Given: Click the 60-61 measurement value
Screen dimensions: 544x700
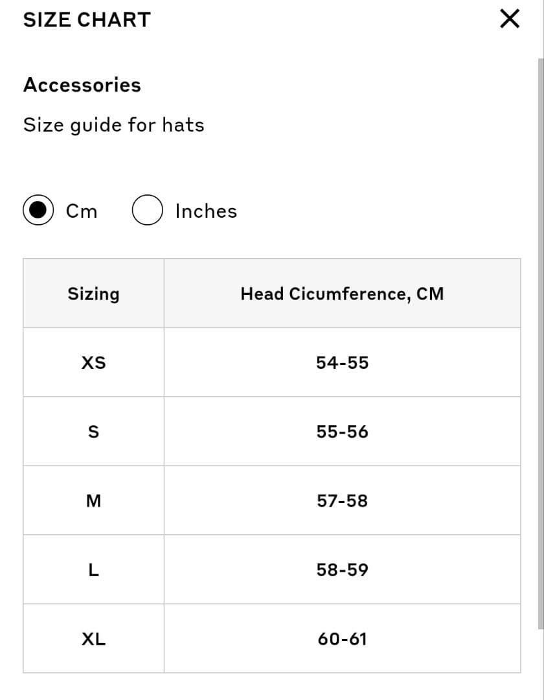Looking at the screenshot, I should (x=342, y=639).
